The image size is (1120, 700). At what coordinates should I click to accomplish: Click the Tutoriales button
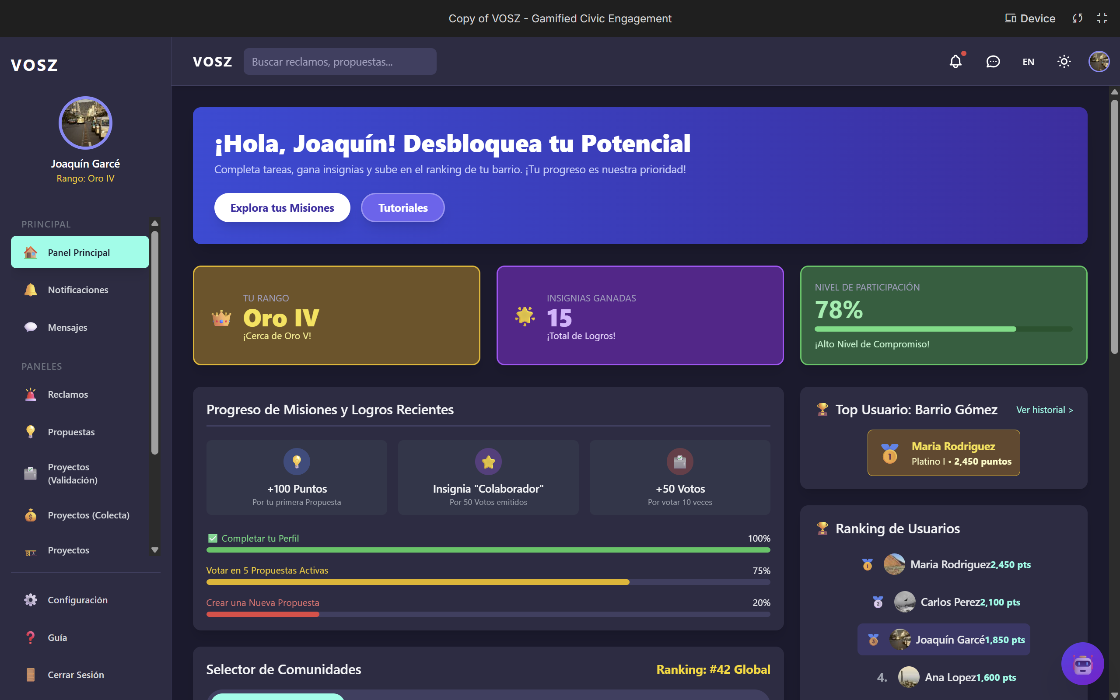point(402,208)
